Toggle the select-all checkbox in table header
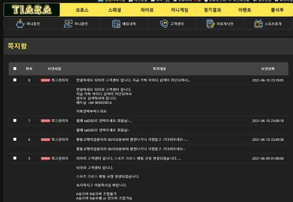This screenshot has width=293, height=202. click(x=15, y=68)
